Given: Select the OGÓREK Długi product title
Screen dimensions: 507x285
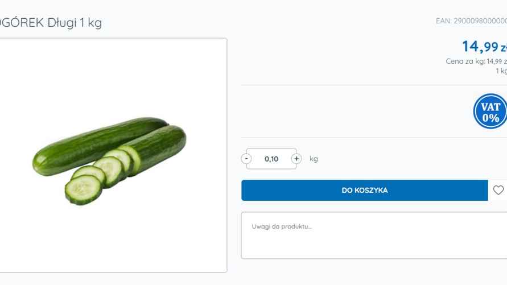Looking at the screenshot, I should click(x=51, y=23).
